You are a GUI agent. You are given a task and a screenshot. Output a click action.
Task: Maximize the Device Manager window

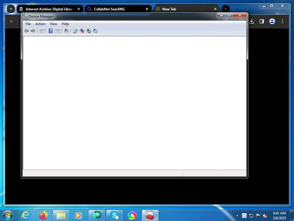point(229,15)
